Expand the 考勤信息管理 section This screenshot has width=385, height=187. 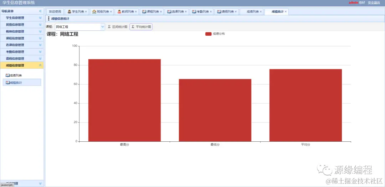point(40,52)
